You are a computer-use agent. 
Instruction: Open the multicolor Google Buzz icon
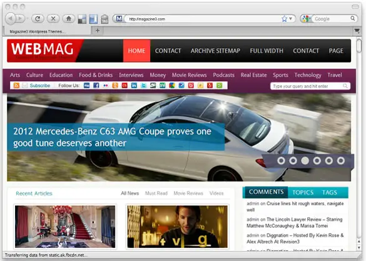pyautogui.click(x=172, y=86)
